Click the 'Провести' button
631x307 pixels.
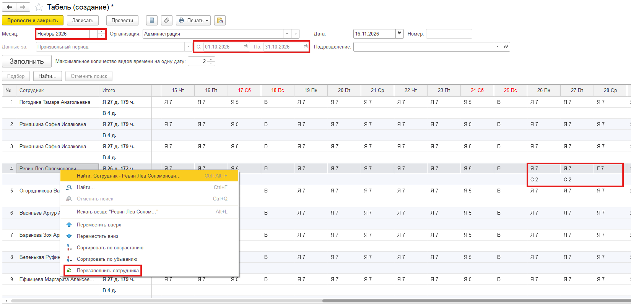click(x=122, y=21)
